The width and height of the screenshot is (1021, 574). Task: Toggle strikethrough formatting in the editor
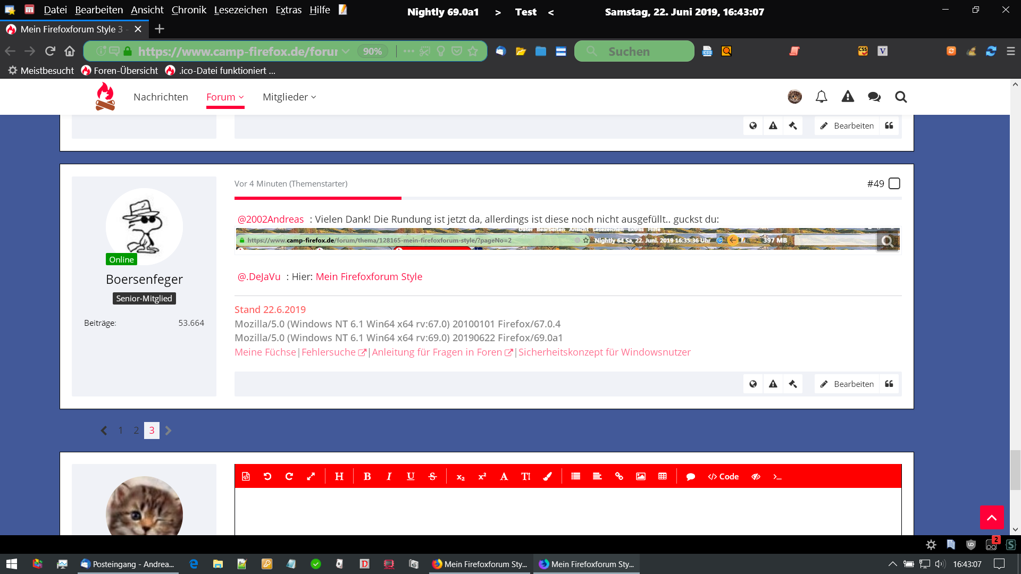point(432,476)
